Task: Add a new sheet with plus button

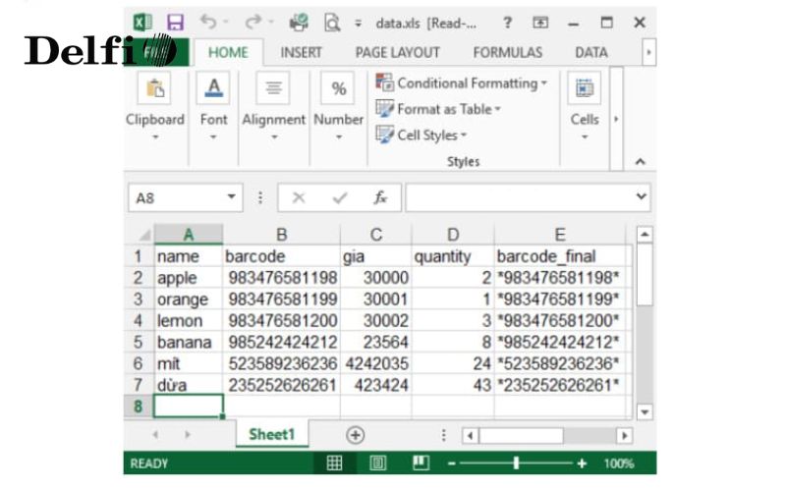Action: point(355,435)
